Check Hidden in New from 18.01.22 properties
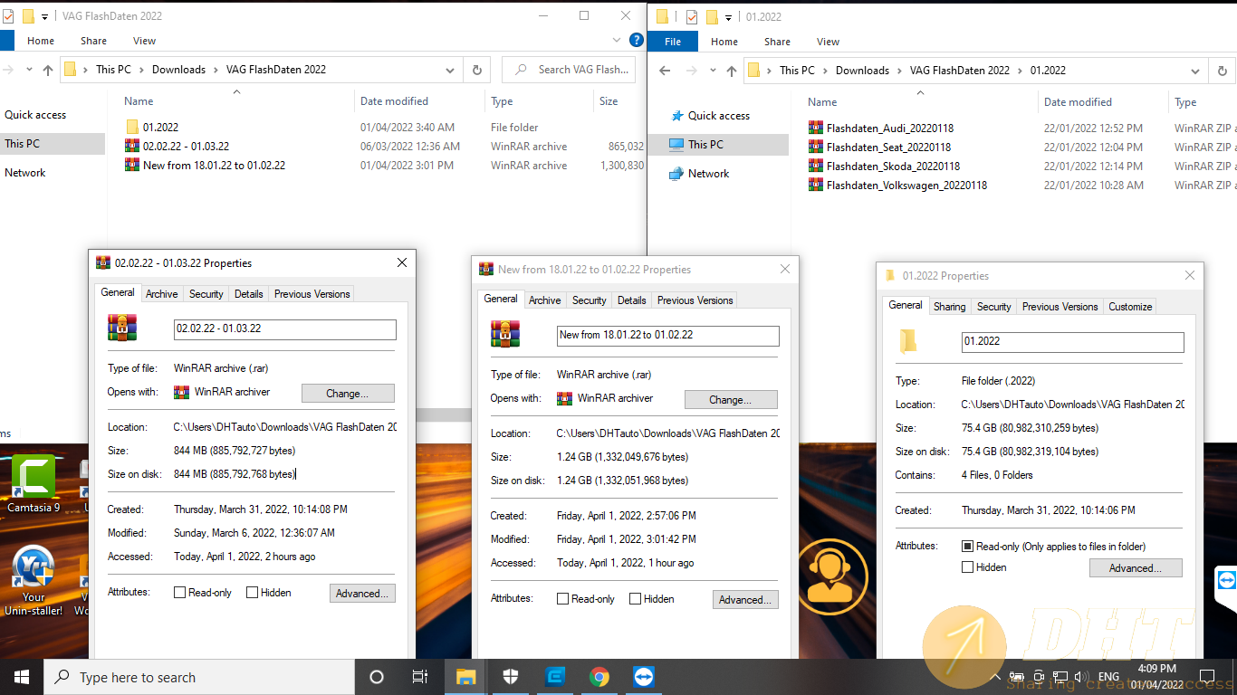This screenshot has height=695, width=1237. (x=635, y=599)
